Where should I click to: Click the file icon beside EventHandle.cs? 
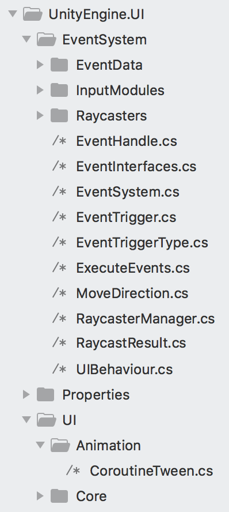(59, 141)
